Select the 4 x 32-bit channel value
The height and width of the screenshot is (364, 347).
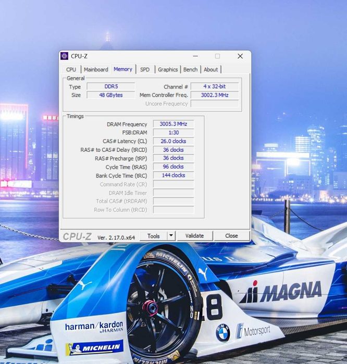point(215,86)
